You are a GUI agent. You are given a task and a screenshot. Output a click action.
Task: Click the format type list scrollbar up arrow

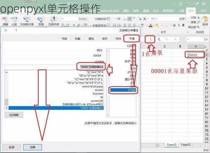6,72
